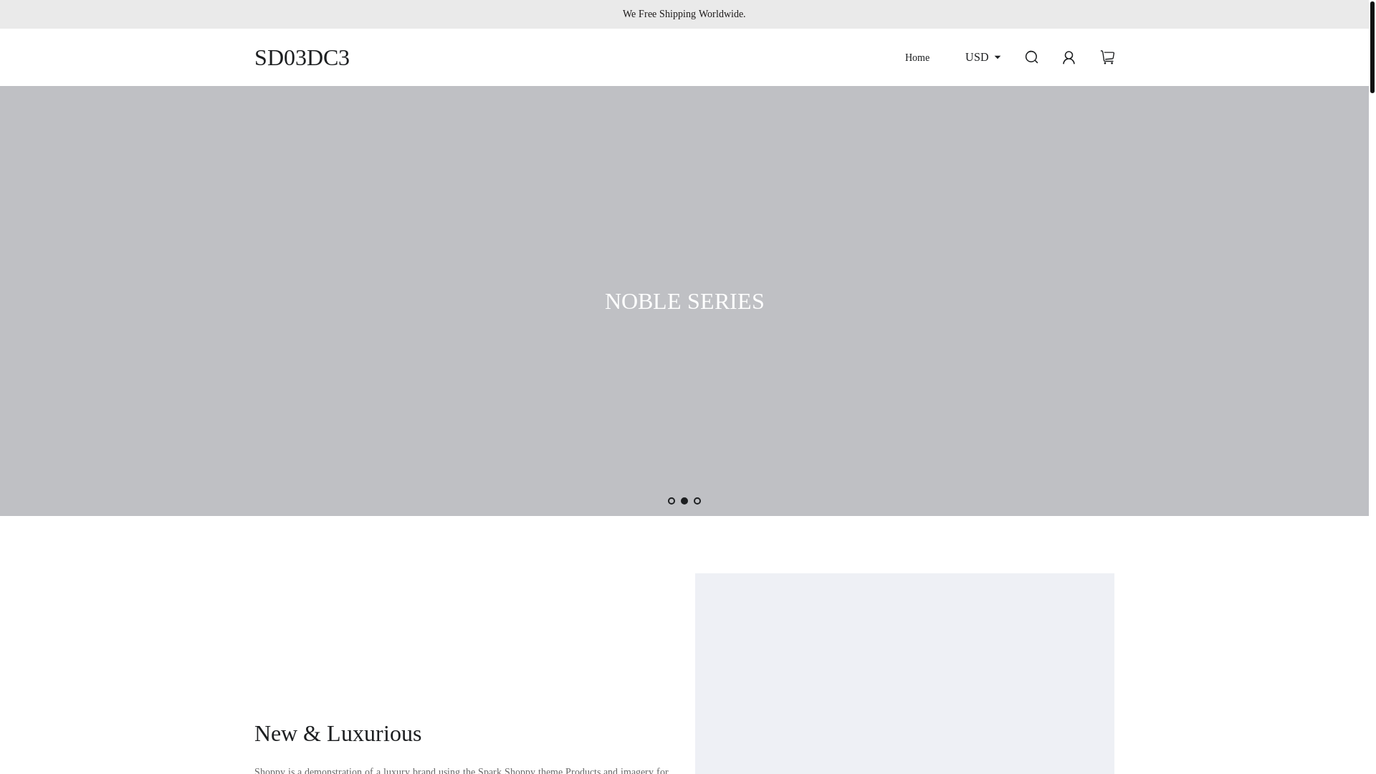1376x774 pixels.
Task: Open the user account icon
Action: [1069, 57]
